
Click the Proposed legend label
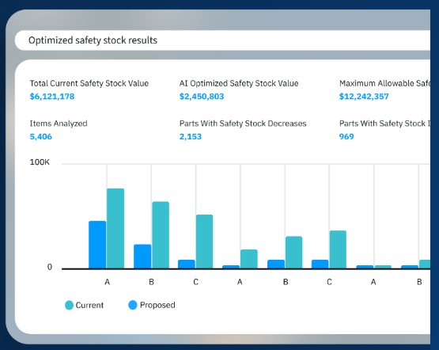pyautogui.click(x=157, y=305)
